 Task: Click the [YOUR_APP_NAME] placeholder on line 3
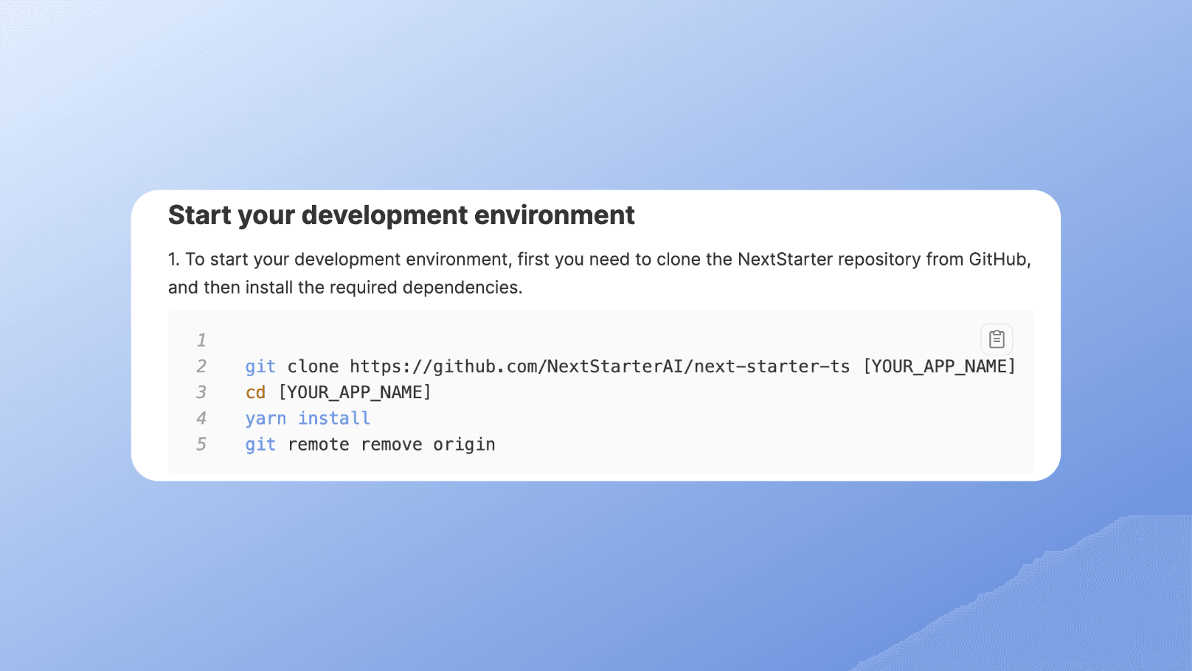click(x=356, y=392)
